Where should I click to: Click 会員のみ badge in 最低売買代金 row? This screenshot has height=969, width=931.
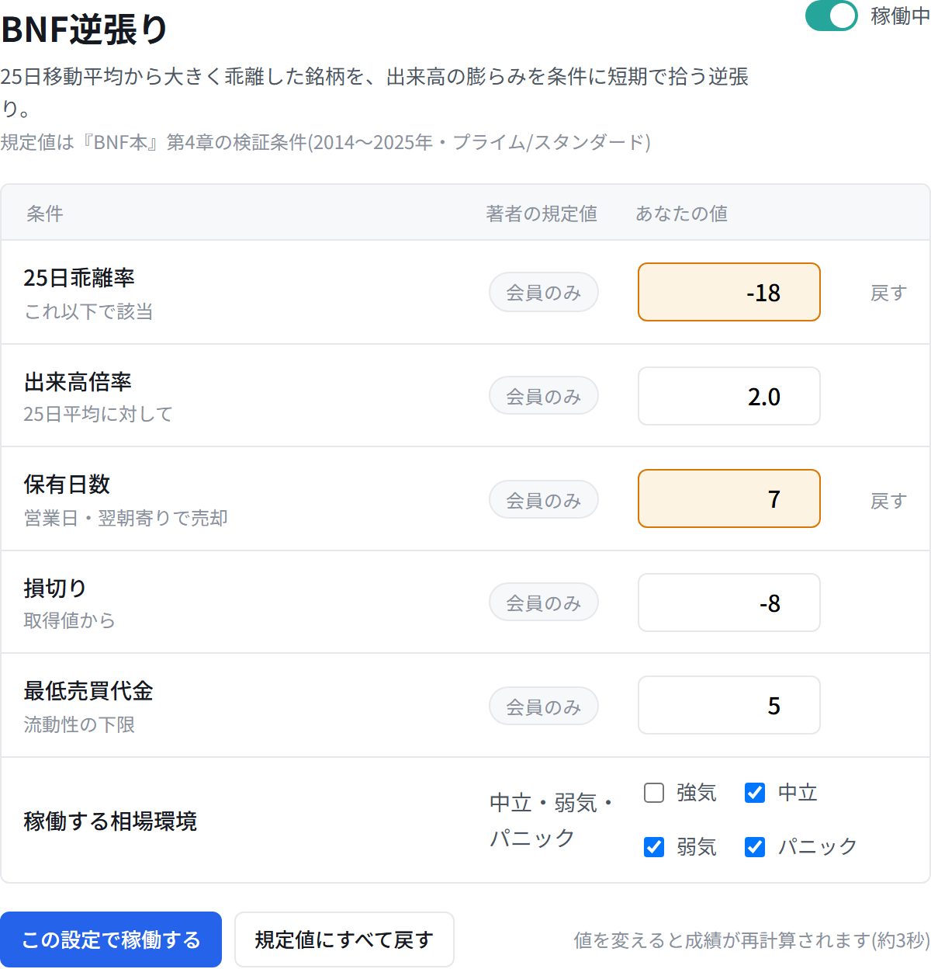point(544,707)
